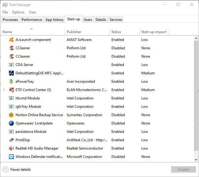
Task: Click the Task Manager title bar icon
Action: pyautogui.click(x=5, y=5)
